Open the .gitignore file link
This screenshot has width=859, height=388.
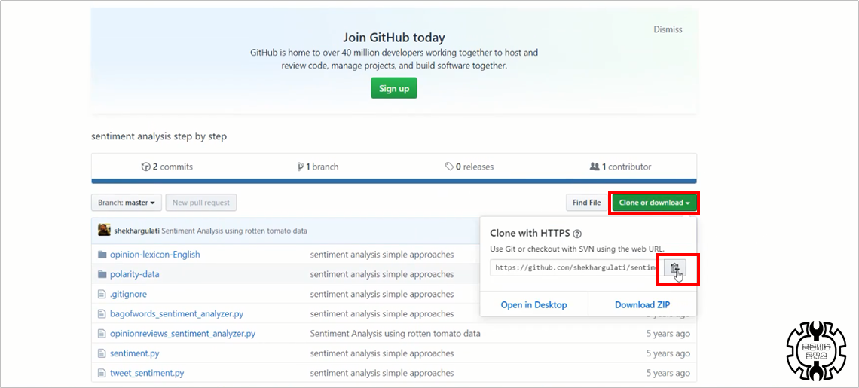pos(128,294)
